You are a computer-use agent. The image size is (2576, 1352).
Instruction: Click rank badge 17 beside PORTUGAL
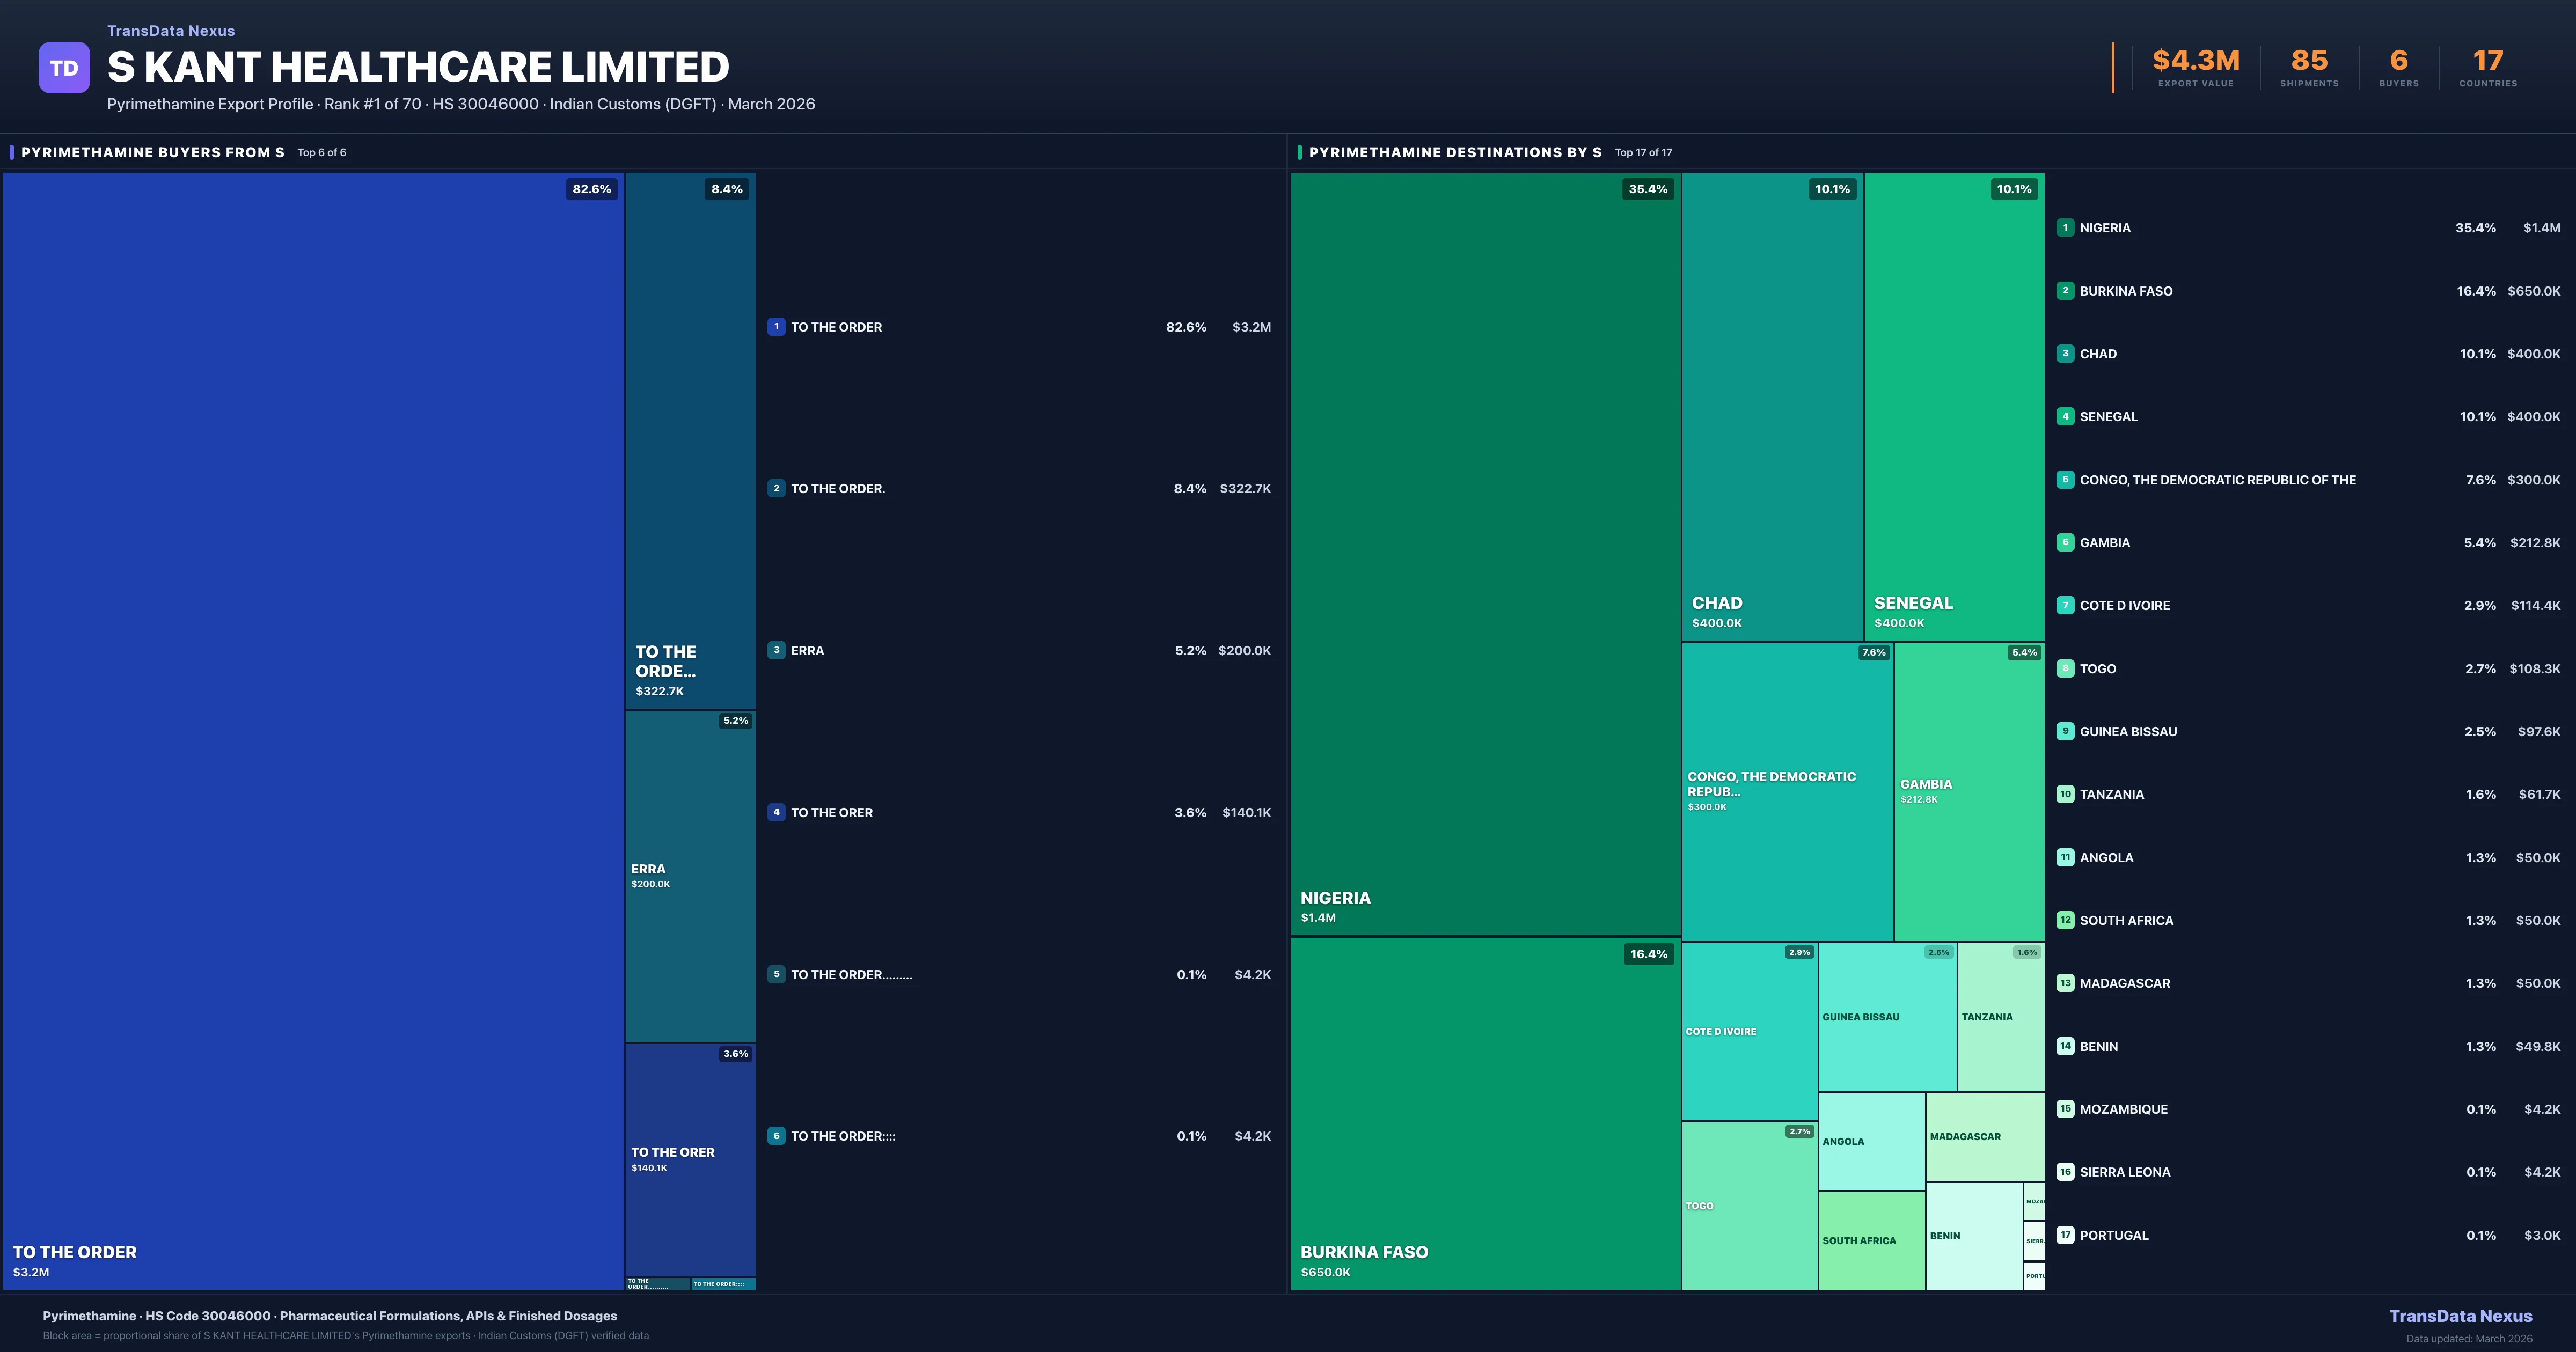coord(2065,1235)
